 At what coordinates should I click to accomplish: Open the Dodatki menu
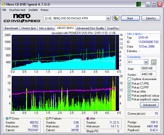(x=33, y=10)
